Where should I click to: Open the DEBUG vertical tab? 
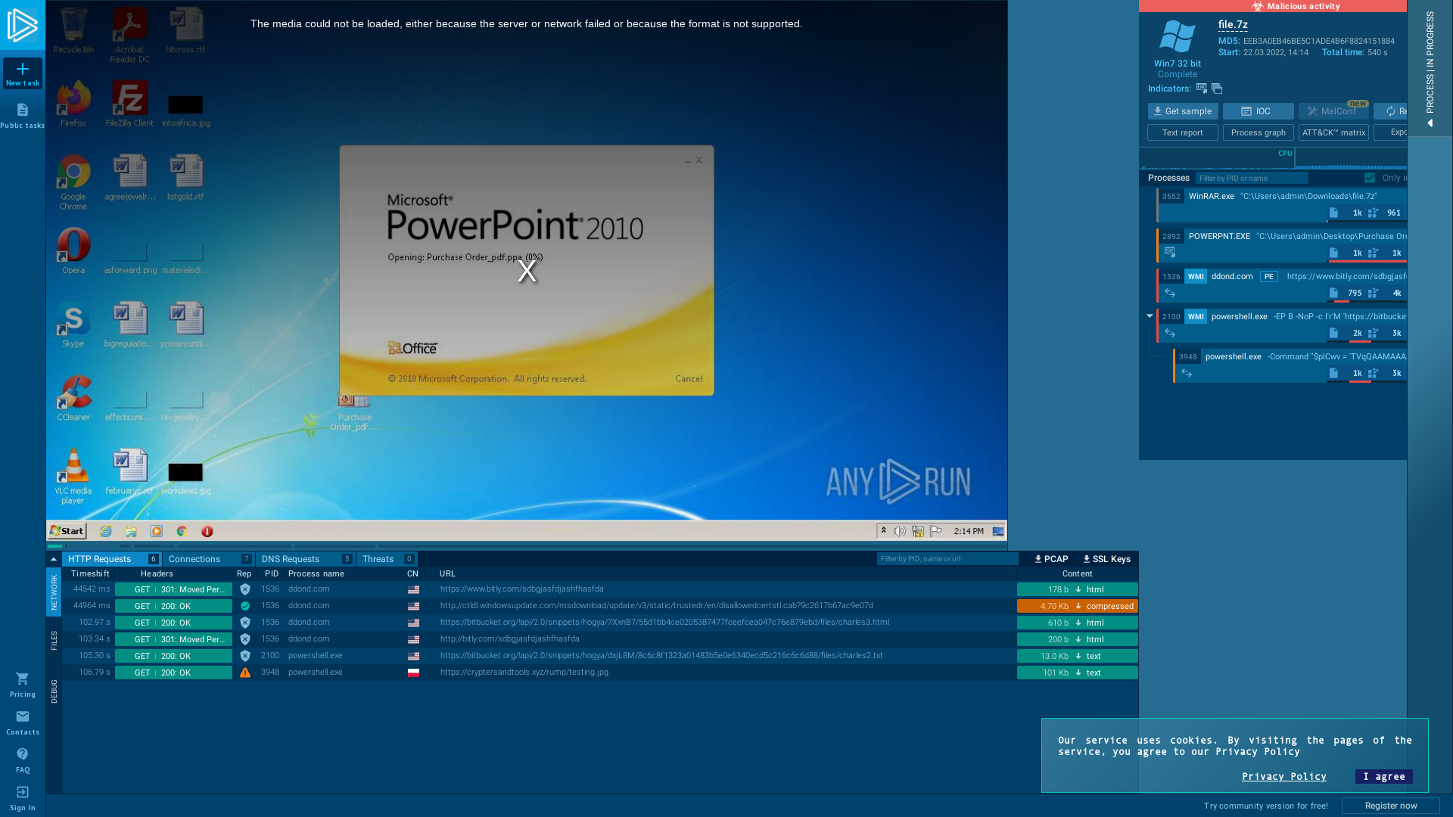click(54, 691)
